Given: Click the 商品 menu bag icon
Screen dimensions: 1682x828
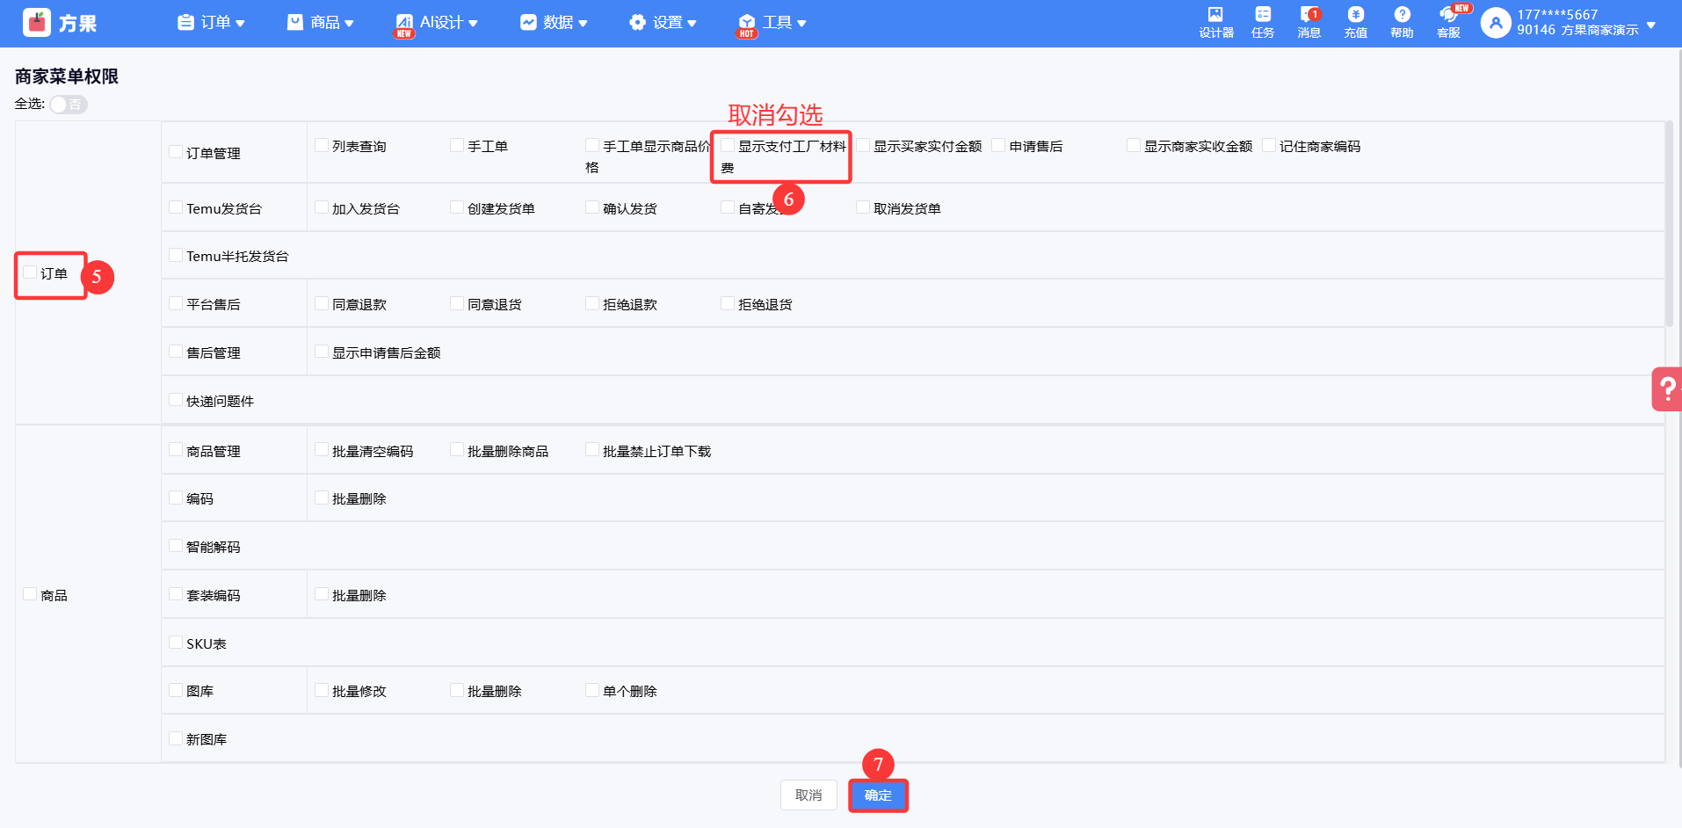Looking at the screenshot, I should pyautogui.click(x=295, y=23).
